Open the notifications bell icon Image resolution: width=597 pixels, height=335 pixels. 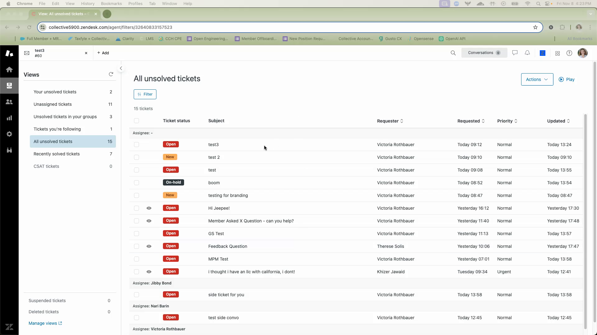527,53
